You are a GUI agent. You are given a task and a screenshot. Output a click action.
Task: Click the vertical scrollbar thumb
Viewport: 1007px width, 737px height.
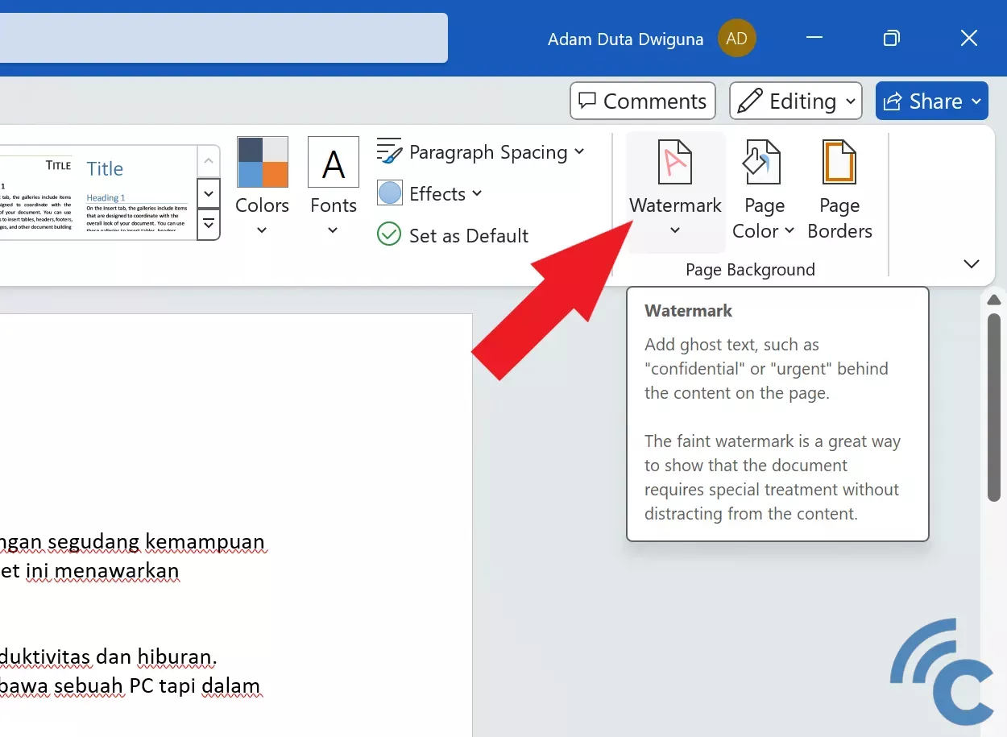coord(994,407)
